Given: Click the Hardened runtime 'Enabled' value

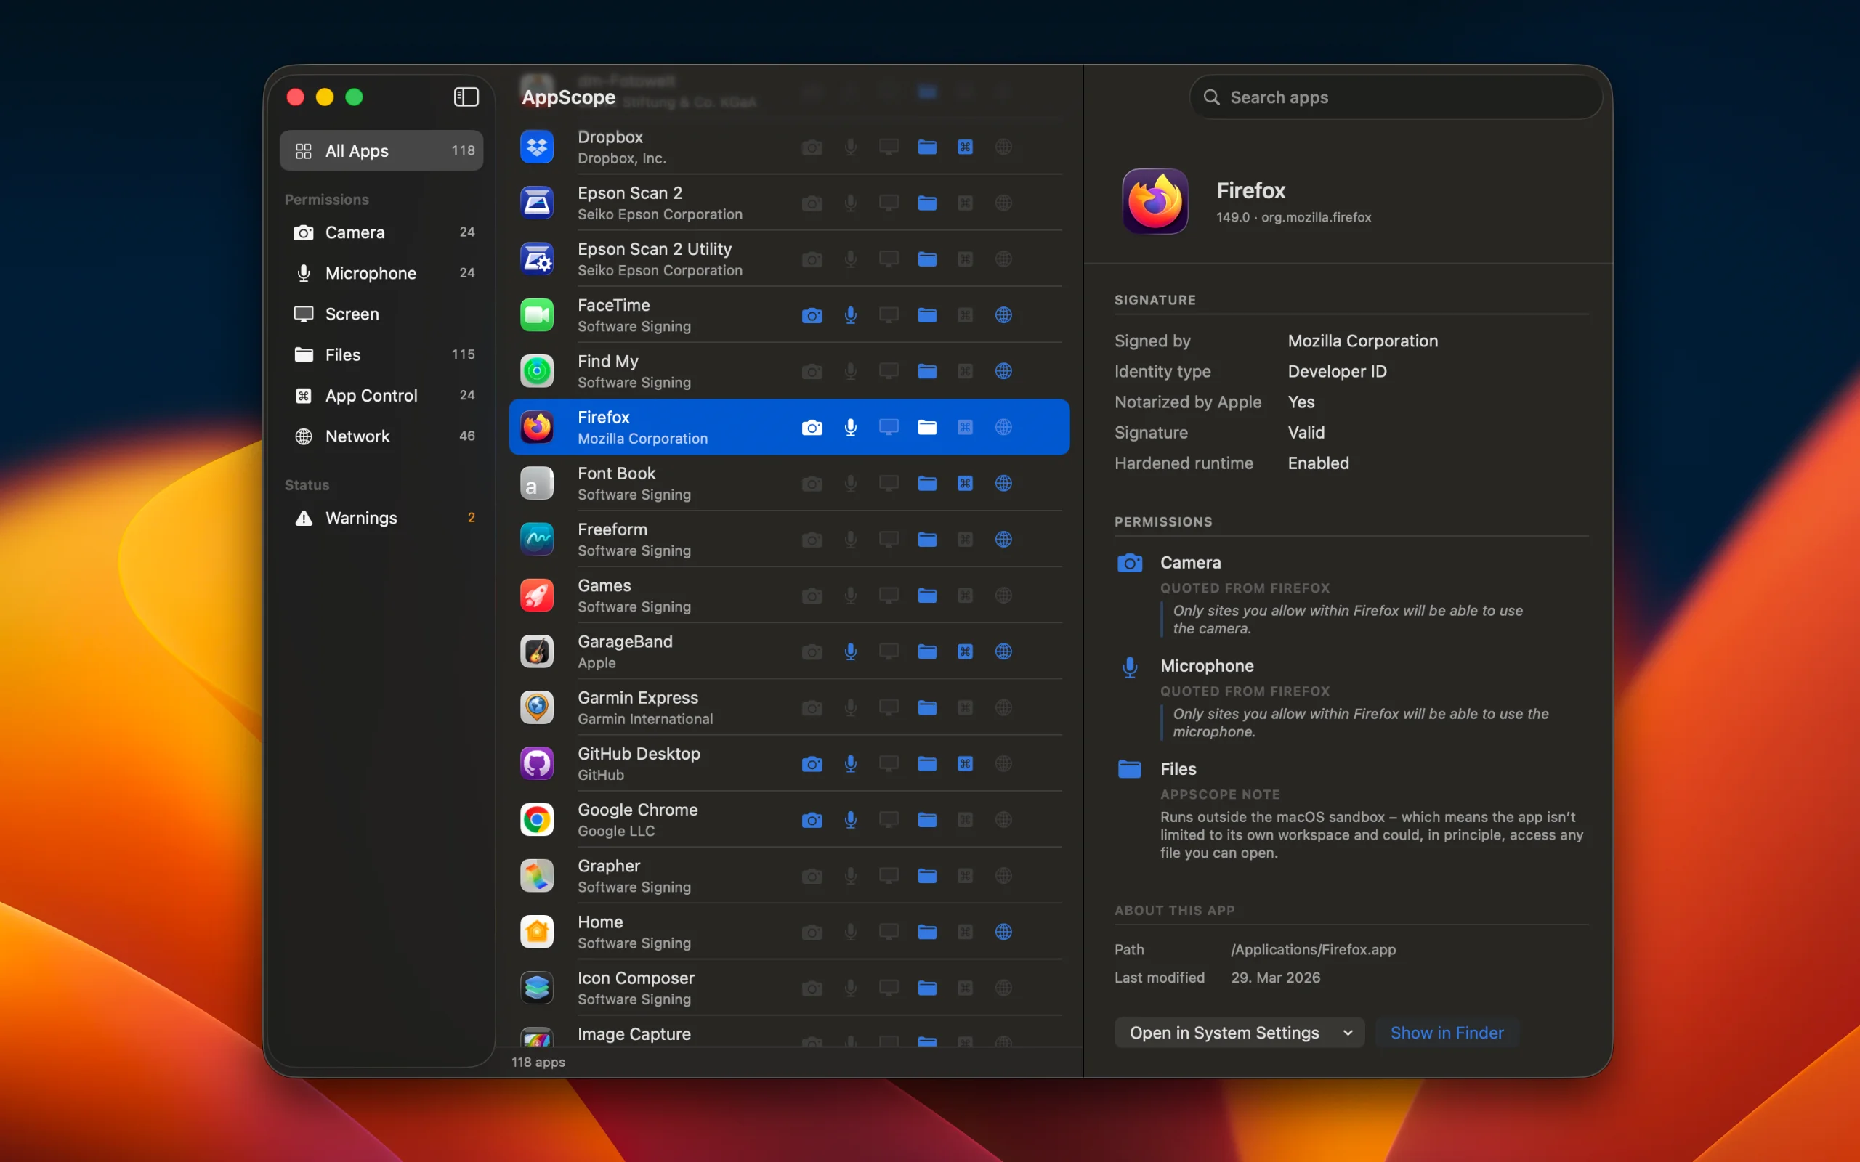Looking at the screenshot, I should tap(1318, 463).
